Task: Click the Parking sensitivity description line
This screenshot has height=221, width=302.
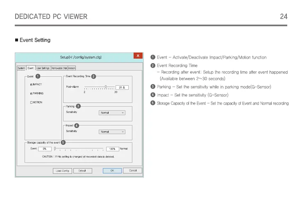Action: [x=214, y=87]
